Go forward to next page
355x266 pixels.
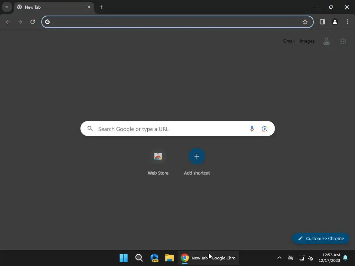(20, 22)
